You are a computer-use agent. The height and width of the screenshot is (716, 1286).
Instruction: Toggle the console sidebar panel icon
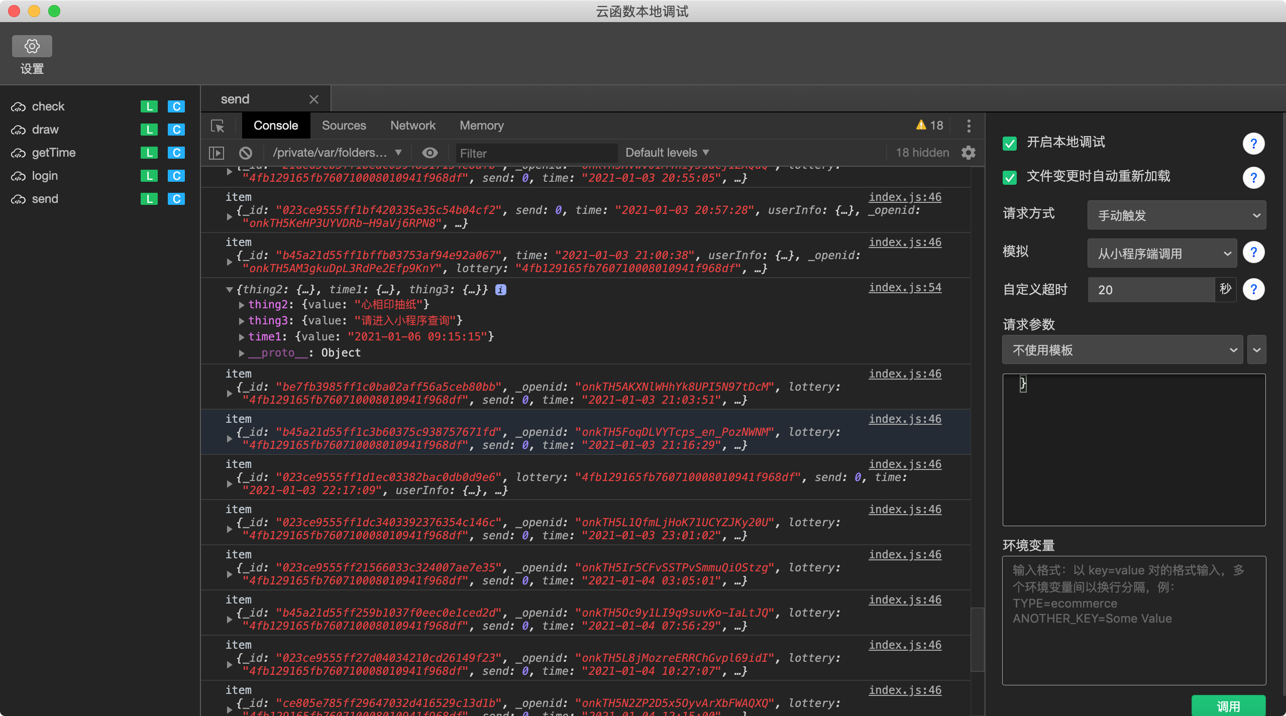pos(217,153)
